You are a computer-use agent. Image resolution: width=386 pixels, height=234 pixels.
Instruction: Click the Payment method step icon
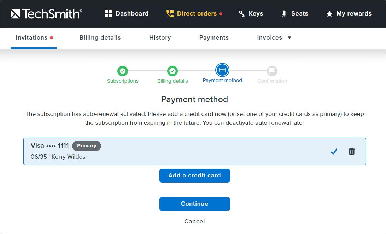coord(222,70)
